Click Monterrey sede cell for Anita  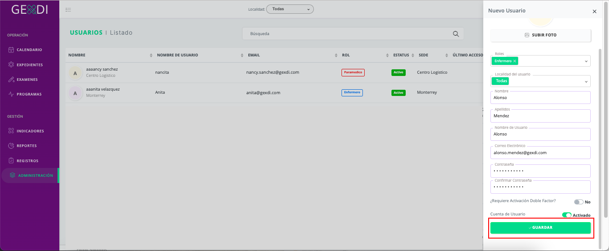pyautogui.click(x=427, y=92)
